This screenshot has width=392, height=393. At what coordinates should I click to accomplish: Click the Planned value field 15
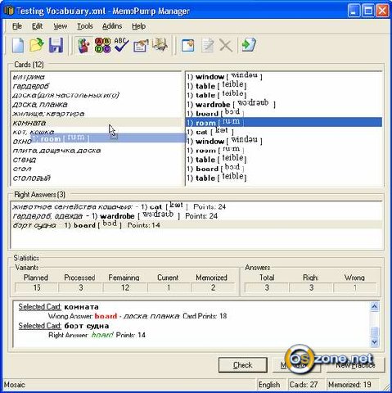(x=36, y=287)
